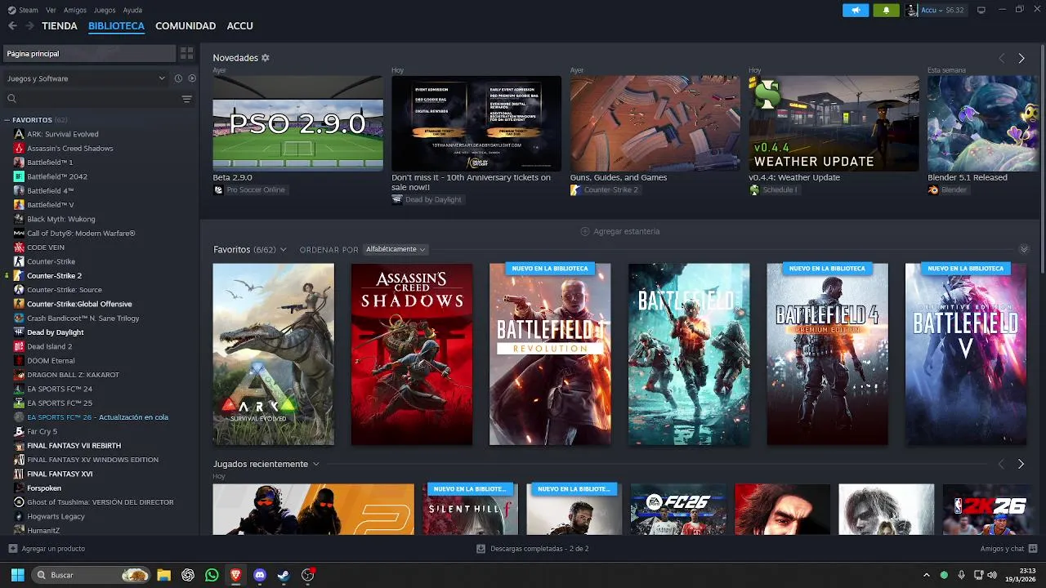Open the Juegos y Software dropdown
The image size is (1046, 588).
point(86,78)
